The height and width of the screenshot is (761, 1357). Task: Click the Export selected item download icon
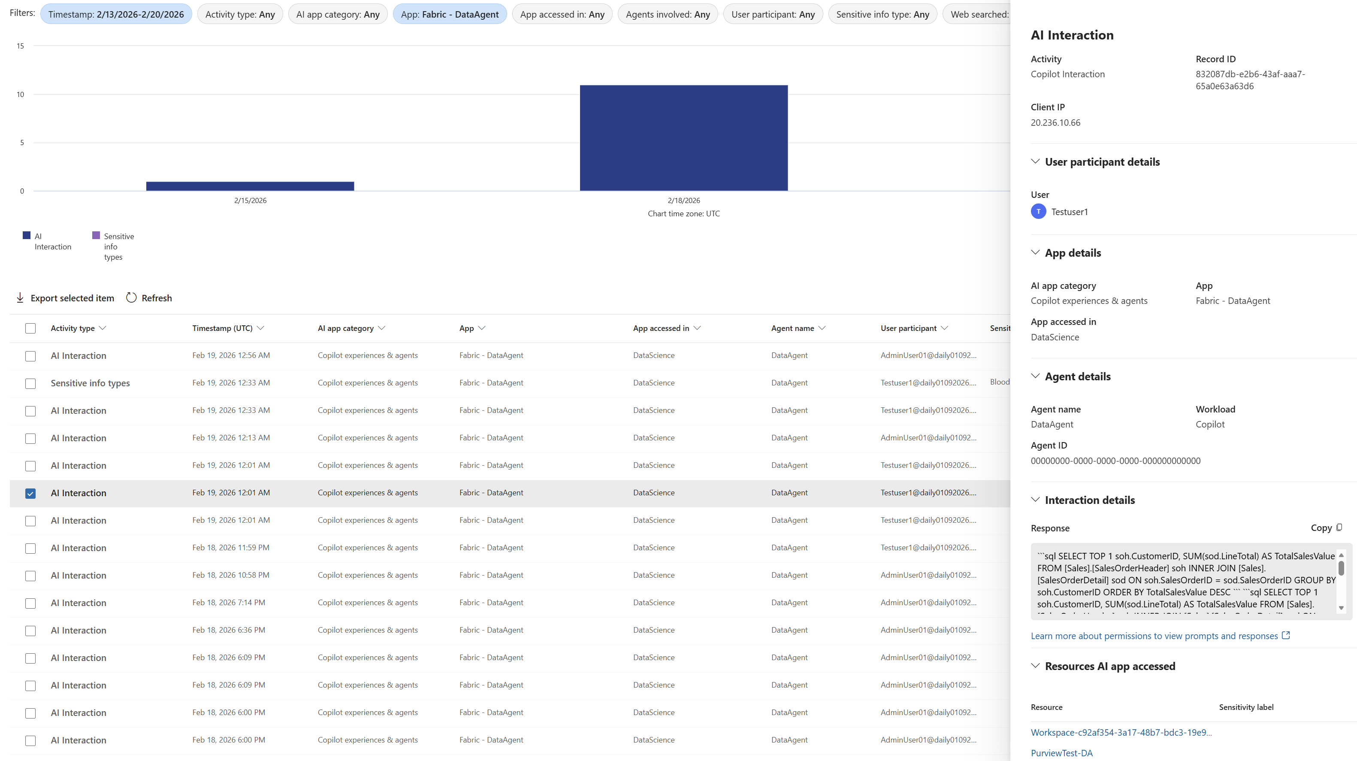click(x=20, y=298)
